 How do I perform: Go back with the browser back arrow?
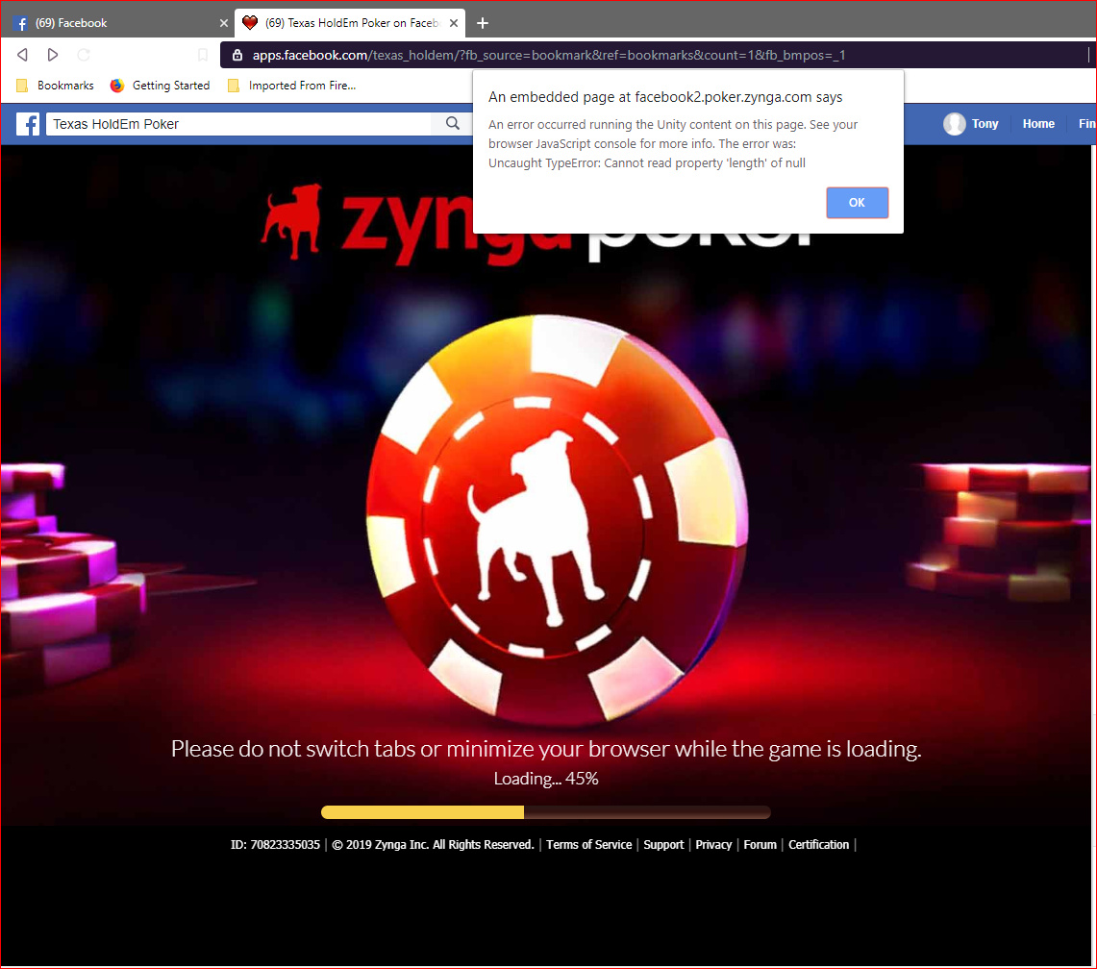pos(23,55)
